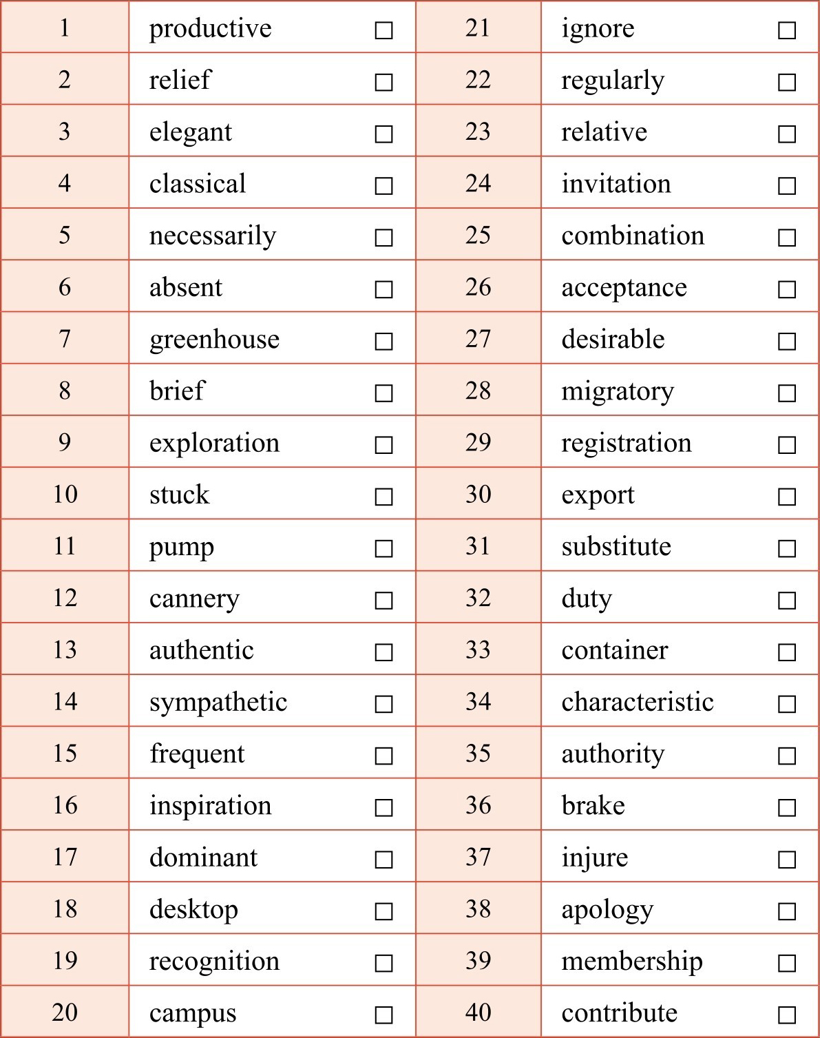Click the number 25 cell

tap(478, 235)
